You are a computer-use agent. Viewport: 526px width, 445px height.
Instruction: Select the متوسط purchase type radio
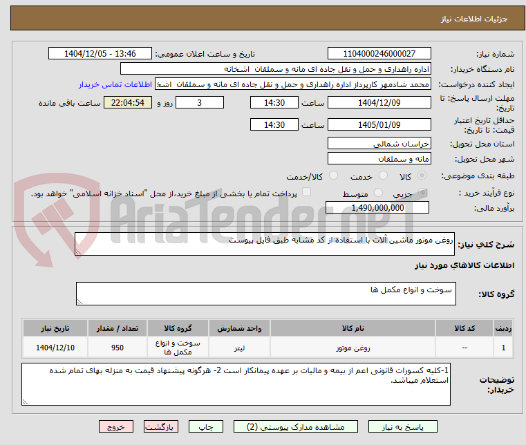(378, 193)
